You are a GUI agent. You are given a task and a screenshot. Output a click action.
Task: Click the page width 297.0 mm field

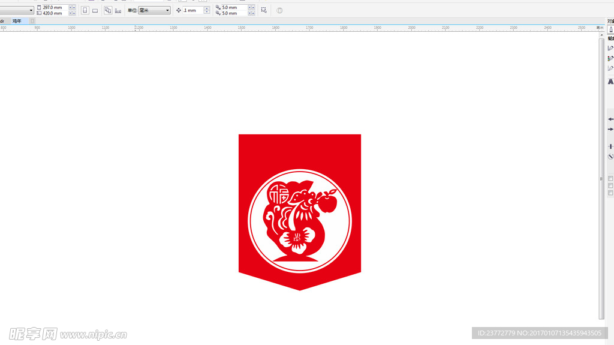[54, 8]
